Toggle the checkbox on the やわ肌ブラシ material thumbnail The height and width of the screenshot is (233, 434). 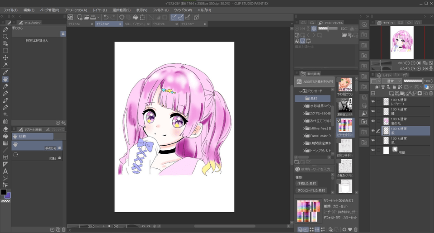339,80
